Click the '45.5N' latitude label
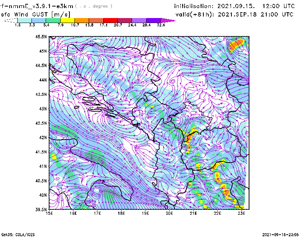This screenshot has width=307, height=237. coord(41,36)
